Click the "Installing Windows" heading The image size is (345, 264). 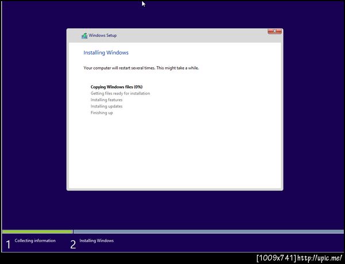pos(106,52)
